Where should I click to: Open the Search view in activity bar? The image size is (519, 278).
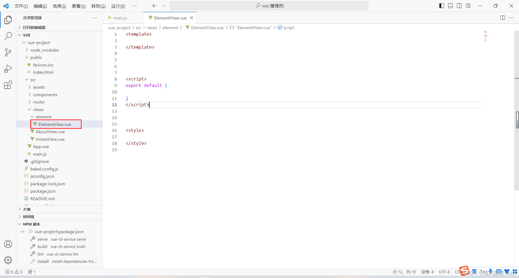point(8,36)
